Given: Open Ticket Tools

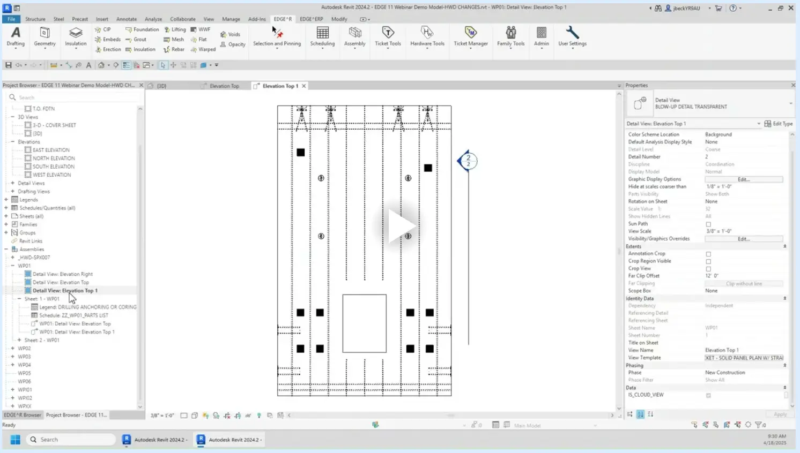Looking at the screenshot, I should pyautogui.click(x=388, y=37).
